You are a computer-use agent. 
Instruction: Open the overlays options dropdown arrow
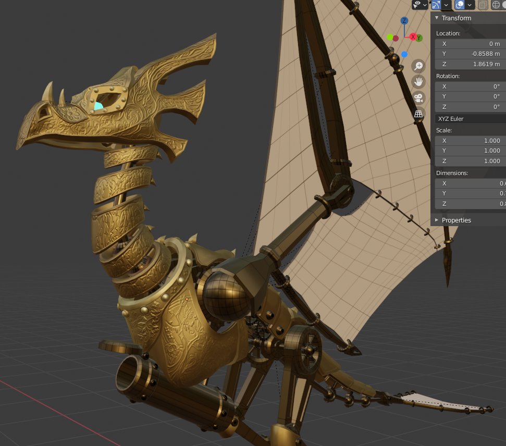pos(470,5)
